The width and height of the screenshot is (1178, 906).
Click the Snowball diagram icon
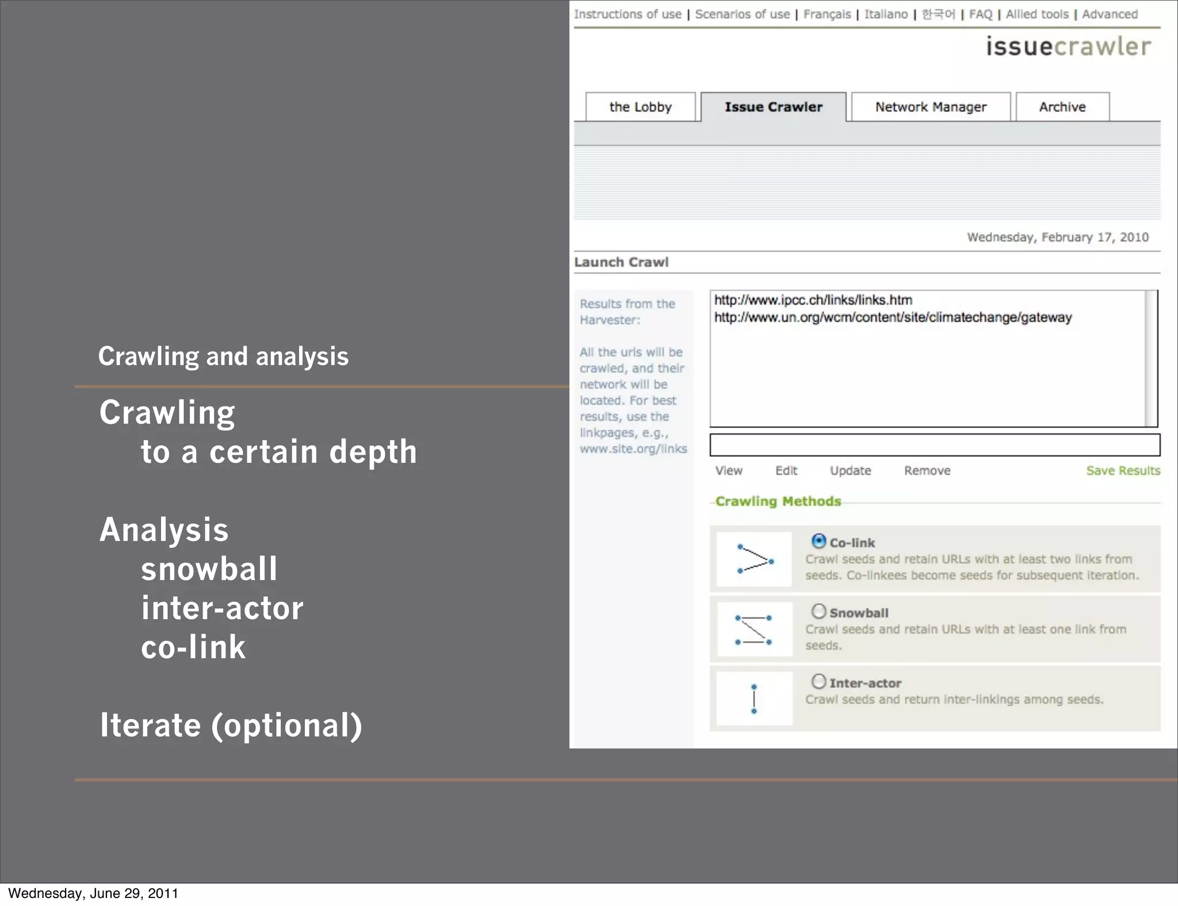755,629
